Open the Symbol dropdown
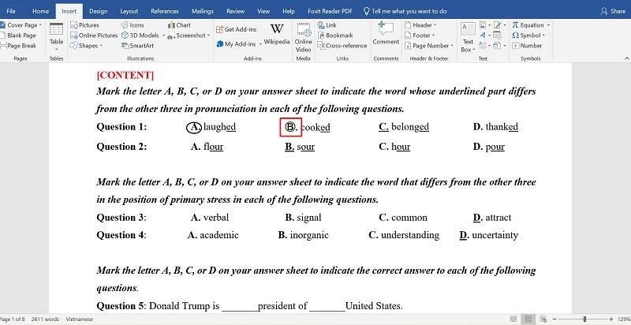 (x=528, y=35)
